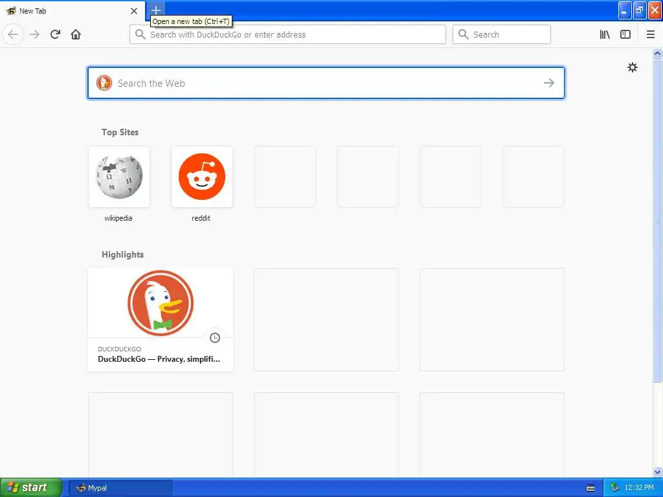This screenshot has width=663, height=497.
Task: Go back one page
Action: [13, 34]
